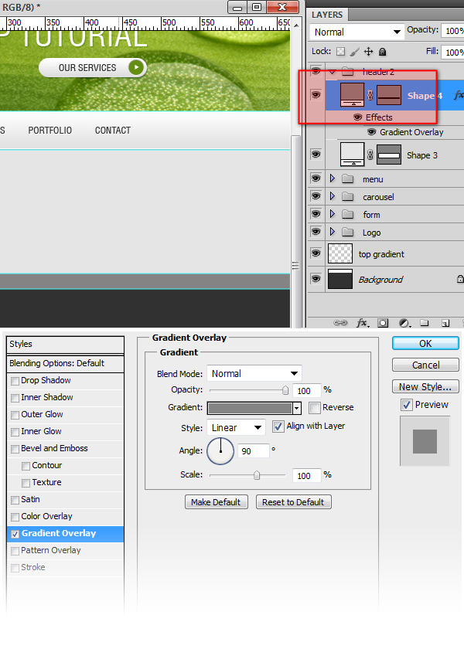Click the link layers icon at panel bottom
The width and height of the screenshot is (464, 649).
pos(340,323)
